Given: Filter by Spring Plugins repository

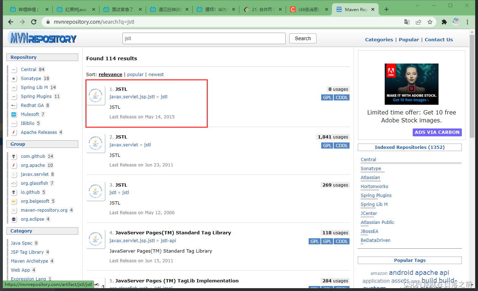Looking at the screenshot, I should [36, 97].
